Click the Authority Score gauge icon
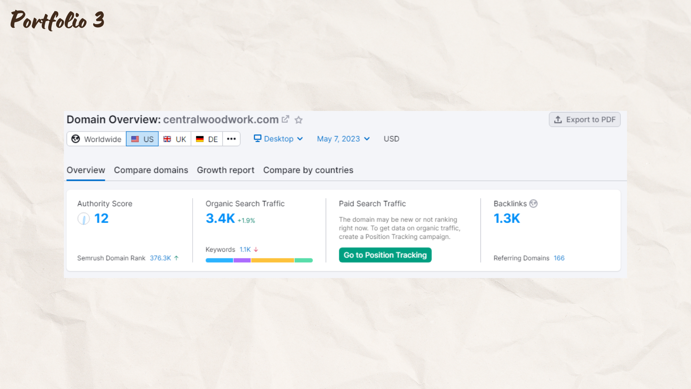691x389 pixels. tap(83, 219)
